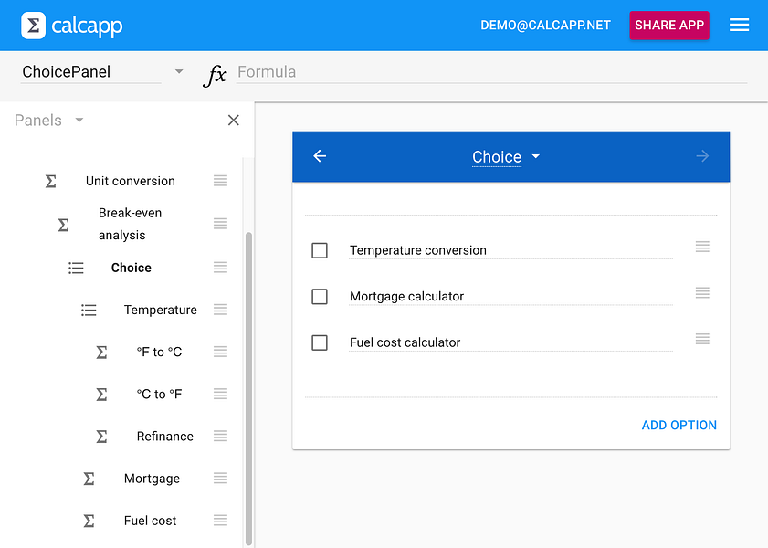The width and height of the screenshot is (768, 548).
Task: Grab drag handle of °F to °C row
Action: click(220, 351)
